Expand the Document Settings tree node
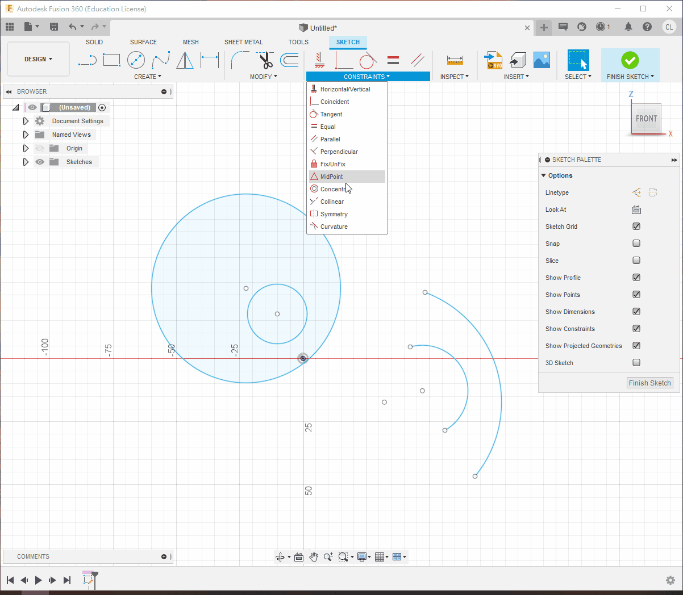683x595 pixels. (x=26, y=121)
